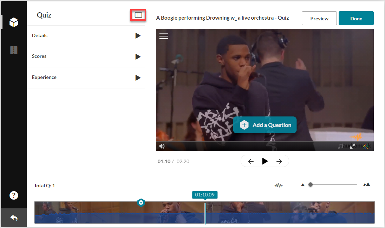Viewport: 385px width, 228px height.
Task: Mute the video using speaker icon
Action: (162, 146)
